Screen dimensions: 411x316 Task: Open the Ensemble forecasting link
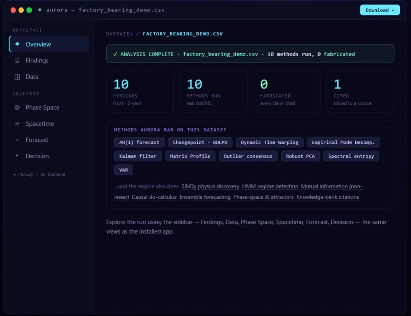pyautogui.click(x=205, y=197)
